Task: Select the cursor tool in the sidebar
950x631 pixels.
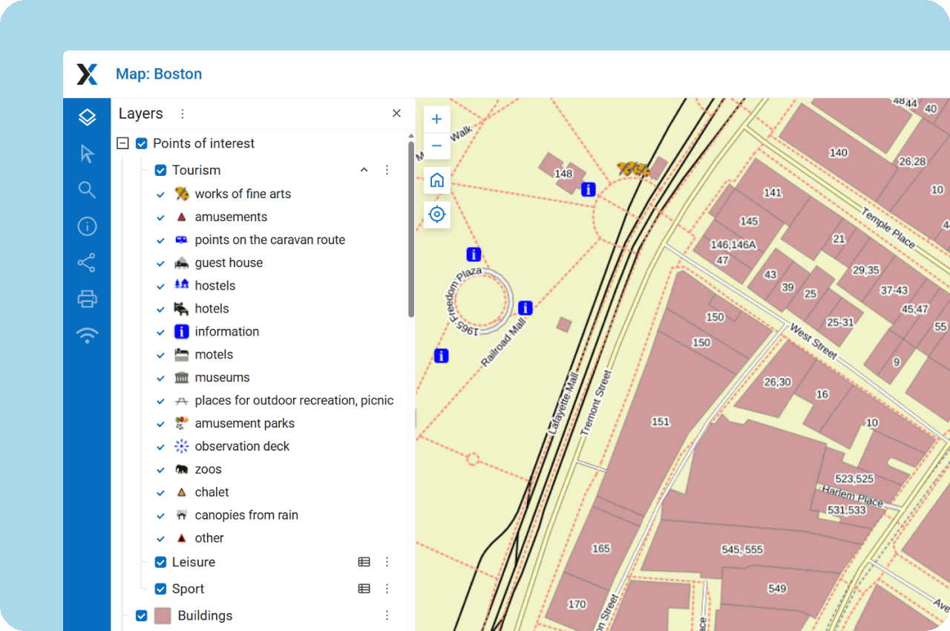Action: tap(87, 154)
